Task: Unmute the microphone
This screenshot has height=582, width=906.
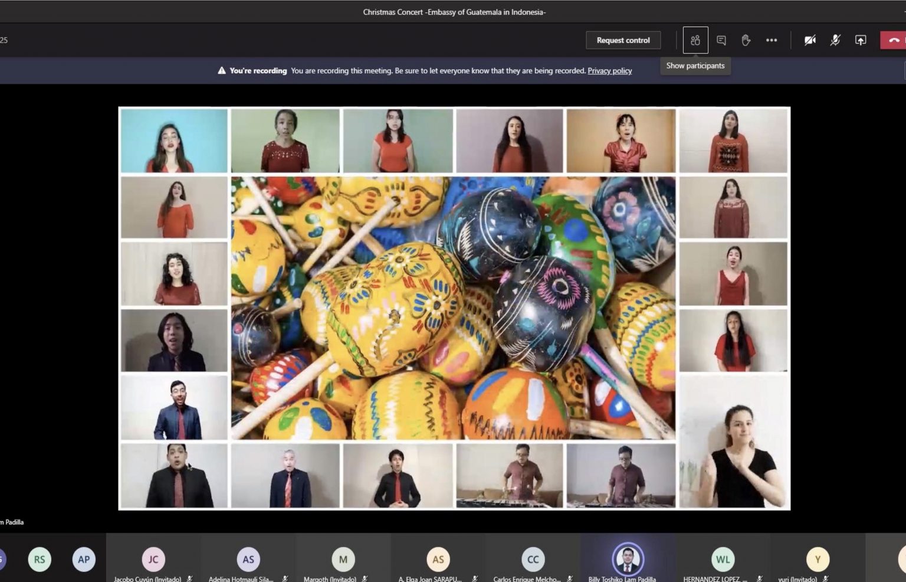Action: [x=835, y=40]
